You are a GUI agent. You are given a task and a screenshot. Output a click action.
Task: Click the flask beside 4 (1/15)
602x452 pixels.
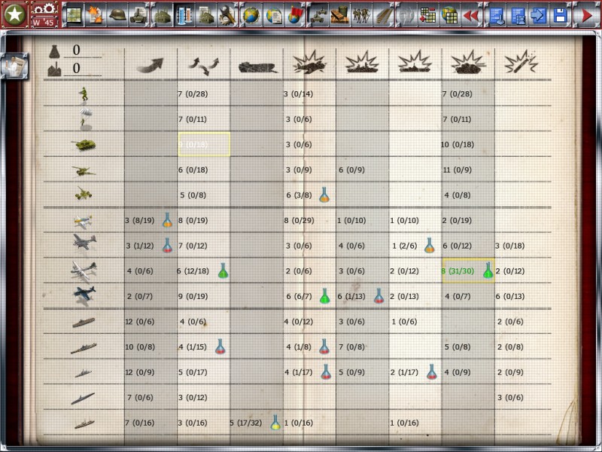[220, 347]
